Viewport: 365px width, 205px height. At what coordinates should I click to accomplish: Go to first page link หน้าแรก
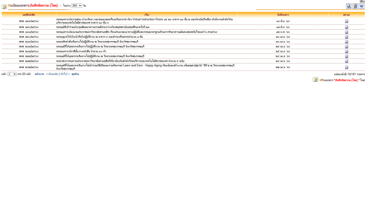39,74
